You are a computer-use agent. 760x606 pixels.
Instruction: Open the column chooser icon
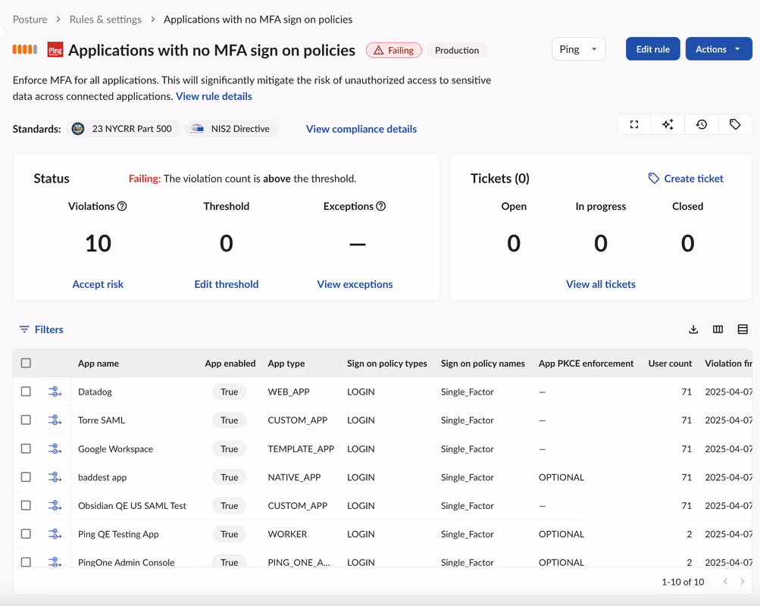pyautogui.click(x=718, y=330)
